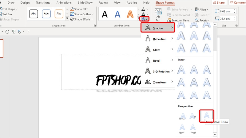Open the Help tab
Image resolution: width=246 pixels, height=138 pixels.
click(x=146, y=3)
